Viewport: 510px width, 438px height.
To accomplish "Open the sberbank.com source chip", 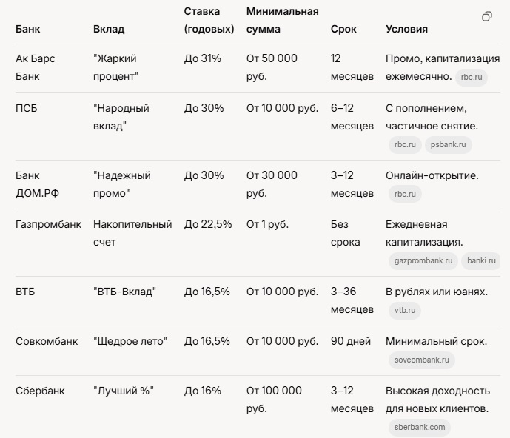I will (x=419, y=427).
